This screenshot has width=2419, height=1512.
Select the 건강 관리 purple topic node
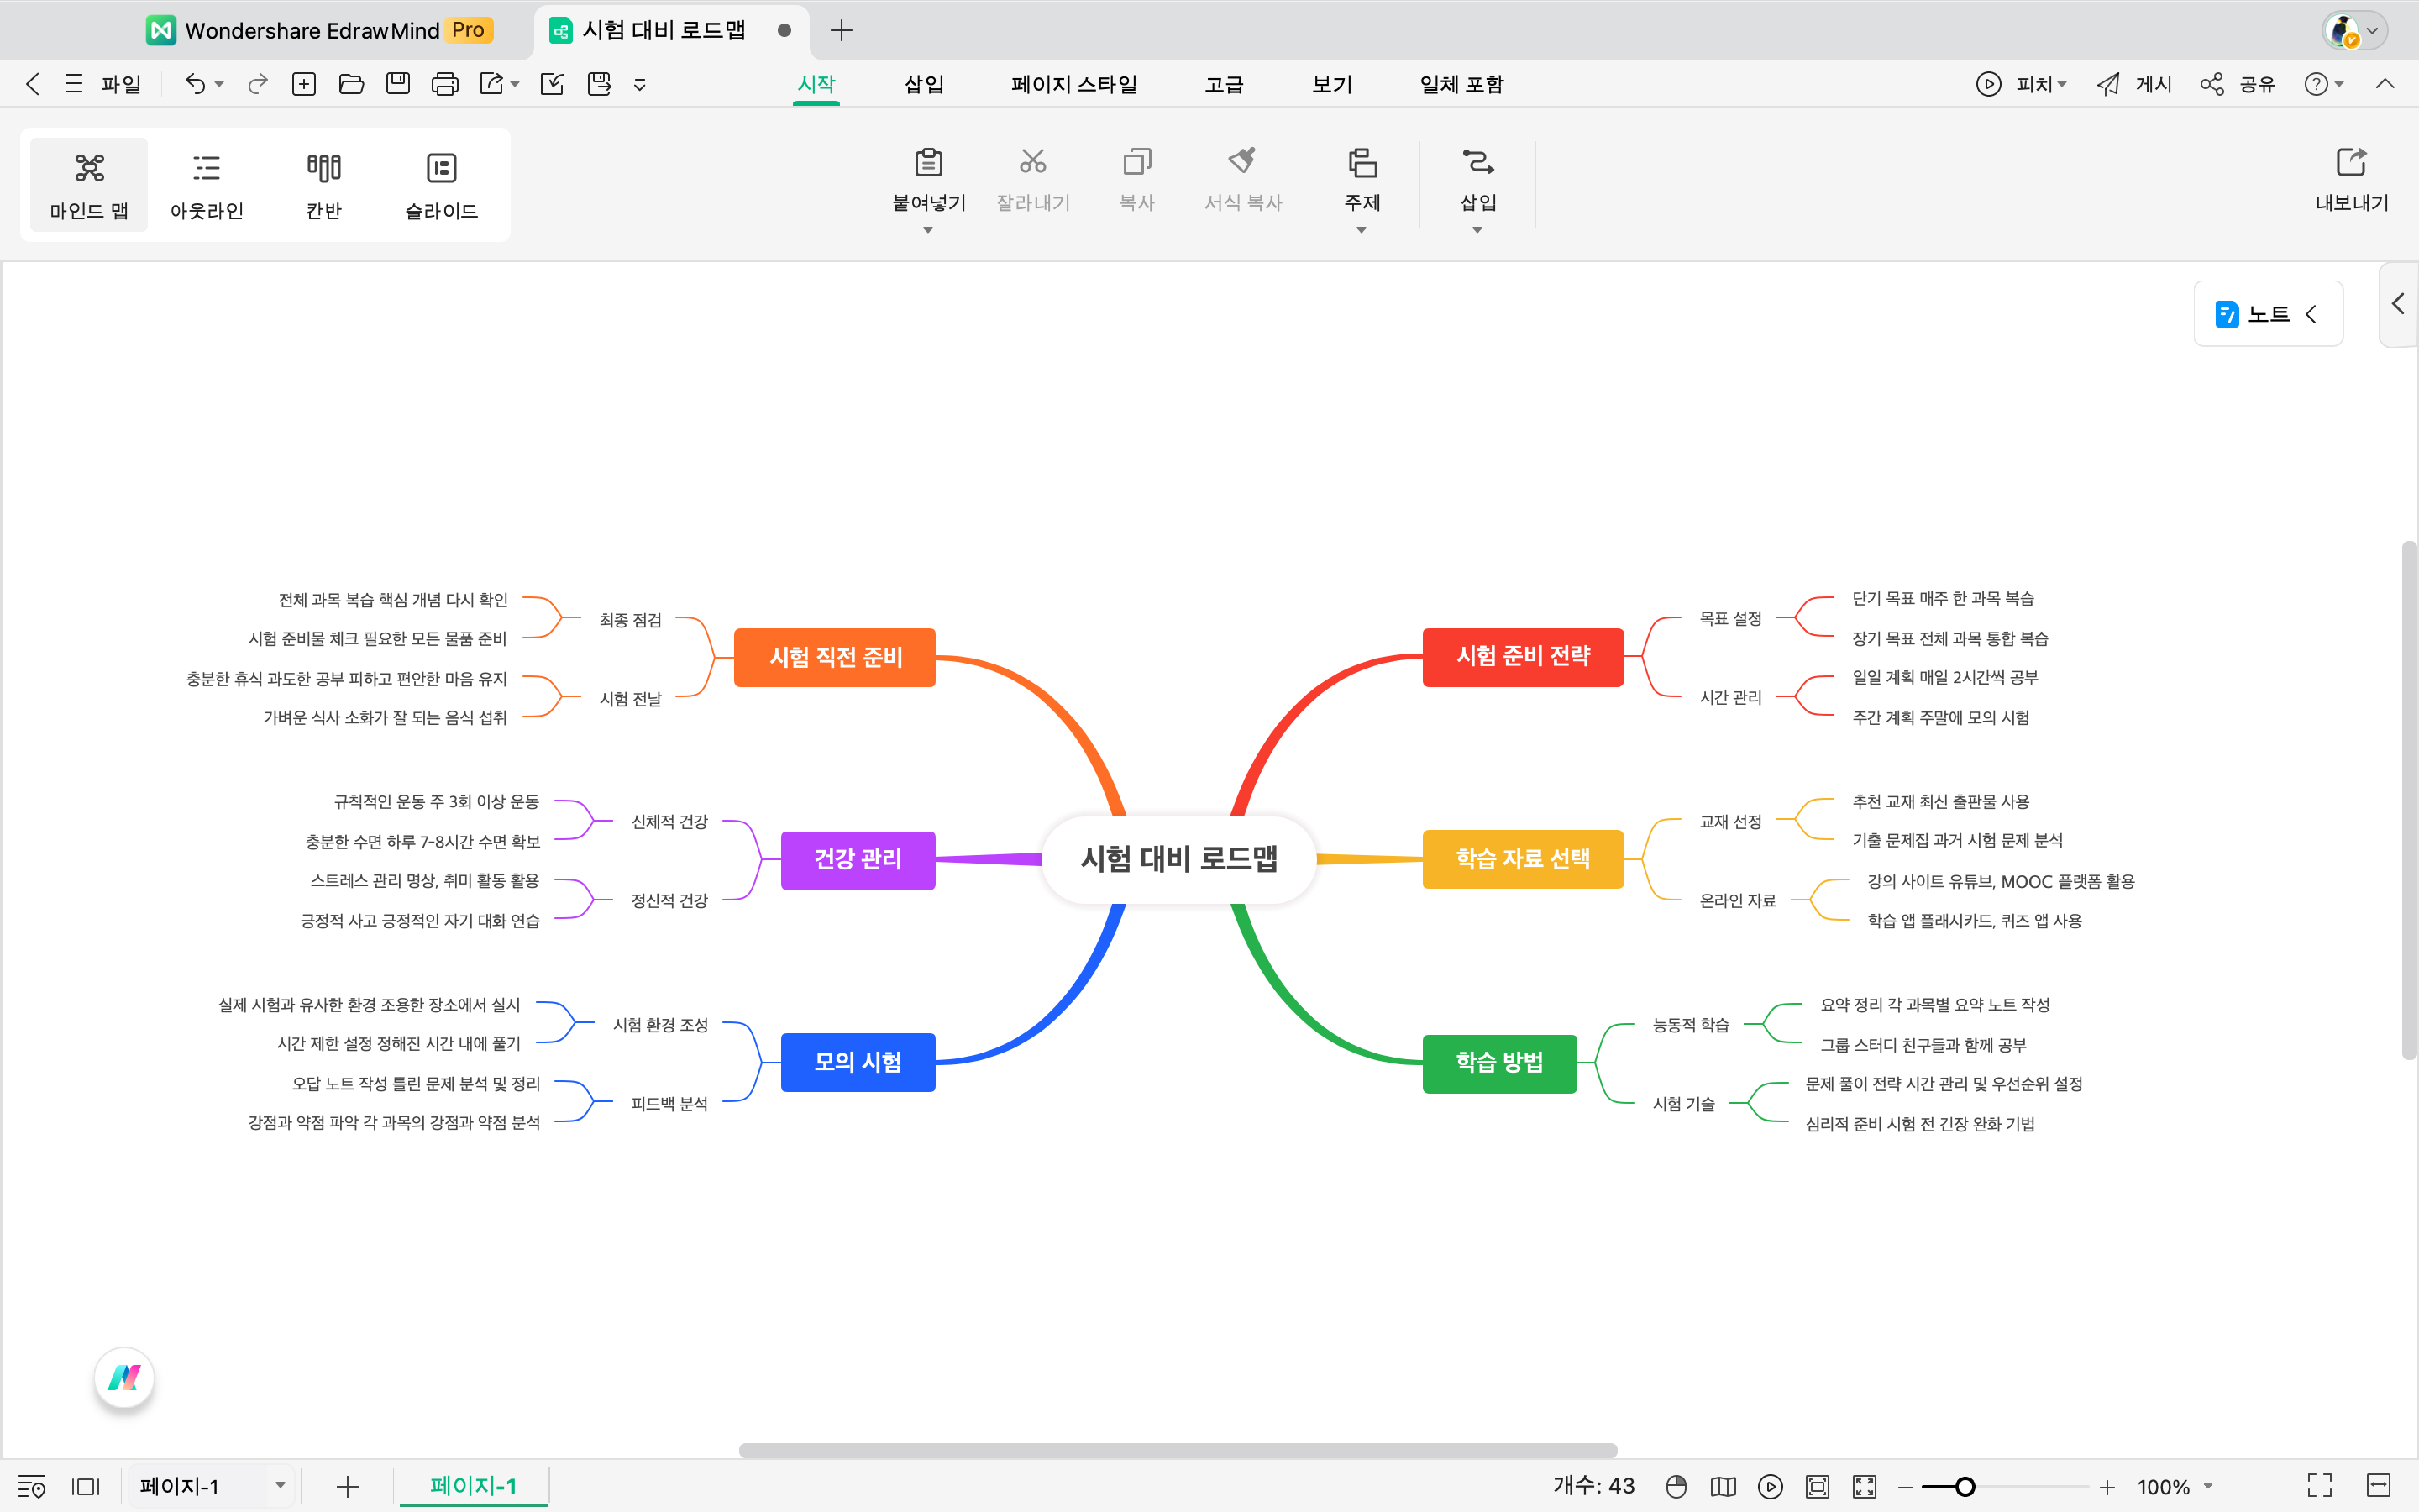click(x=858, y=859)
